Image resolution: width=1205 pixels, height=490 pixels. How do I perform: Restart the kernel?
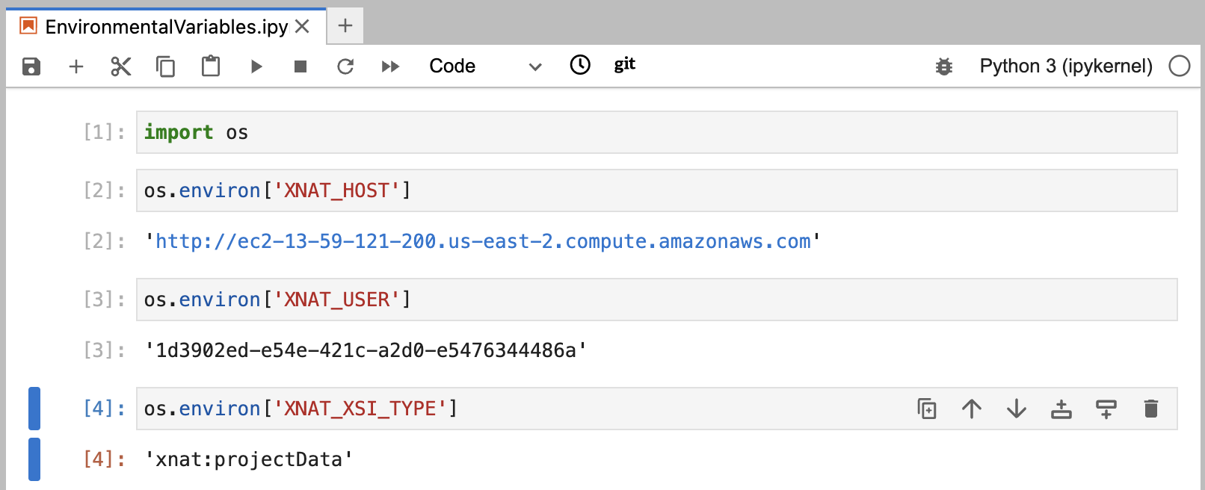pos(345,66)
